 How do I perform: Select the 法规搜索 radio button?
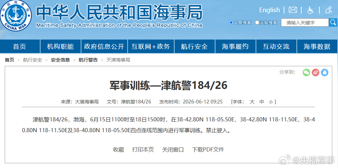[x=257, y=22]
